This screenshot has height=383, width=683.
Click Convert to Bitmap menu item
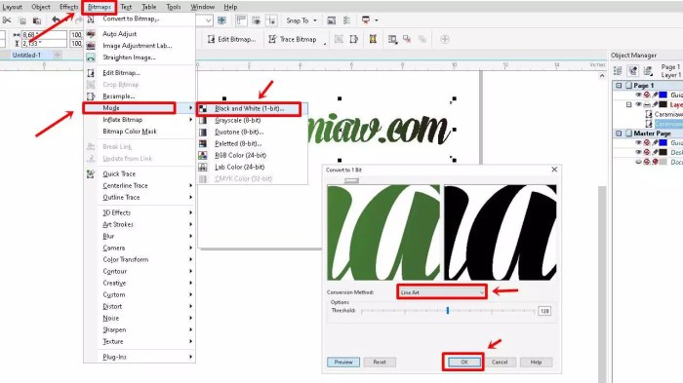(x=131, y=19)
